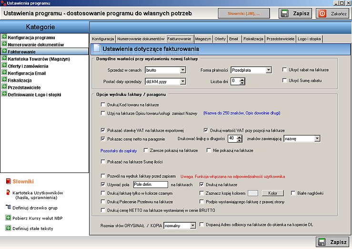
Task: Open Kartoteka Użytkowników link text
Action: (38, 195)
